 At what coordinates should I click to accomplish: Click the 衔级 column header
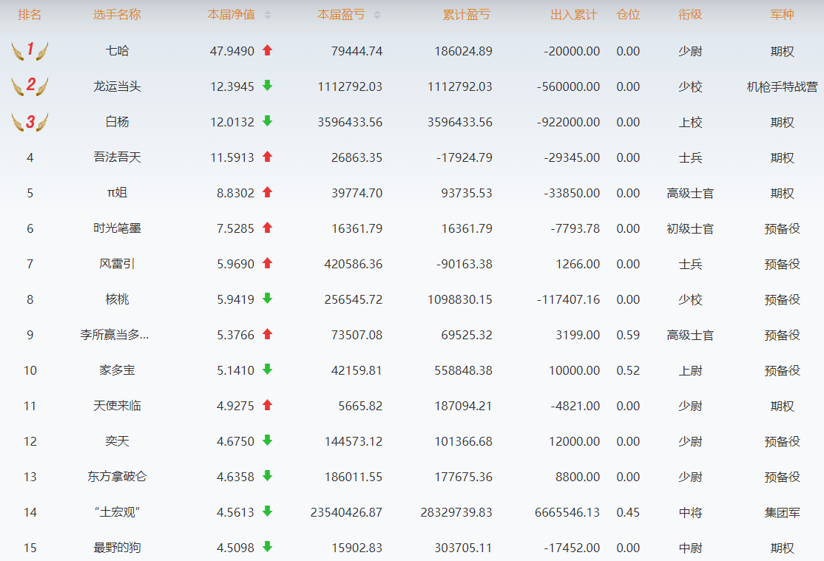[690, 15]
